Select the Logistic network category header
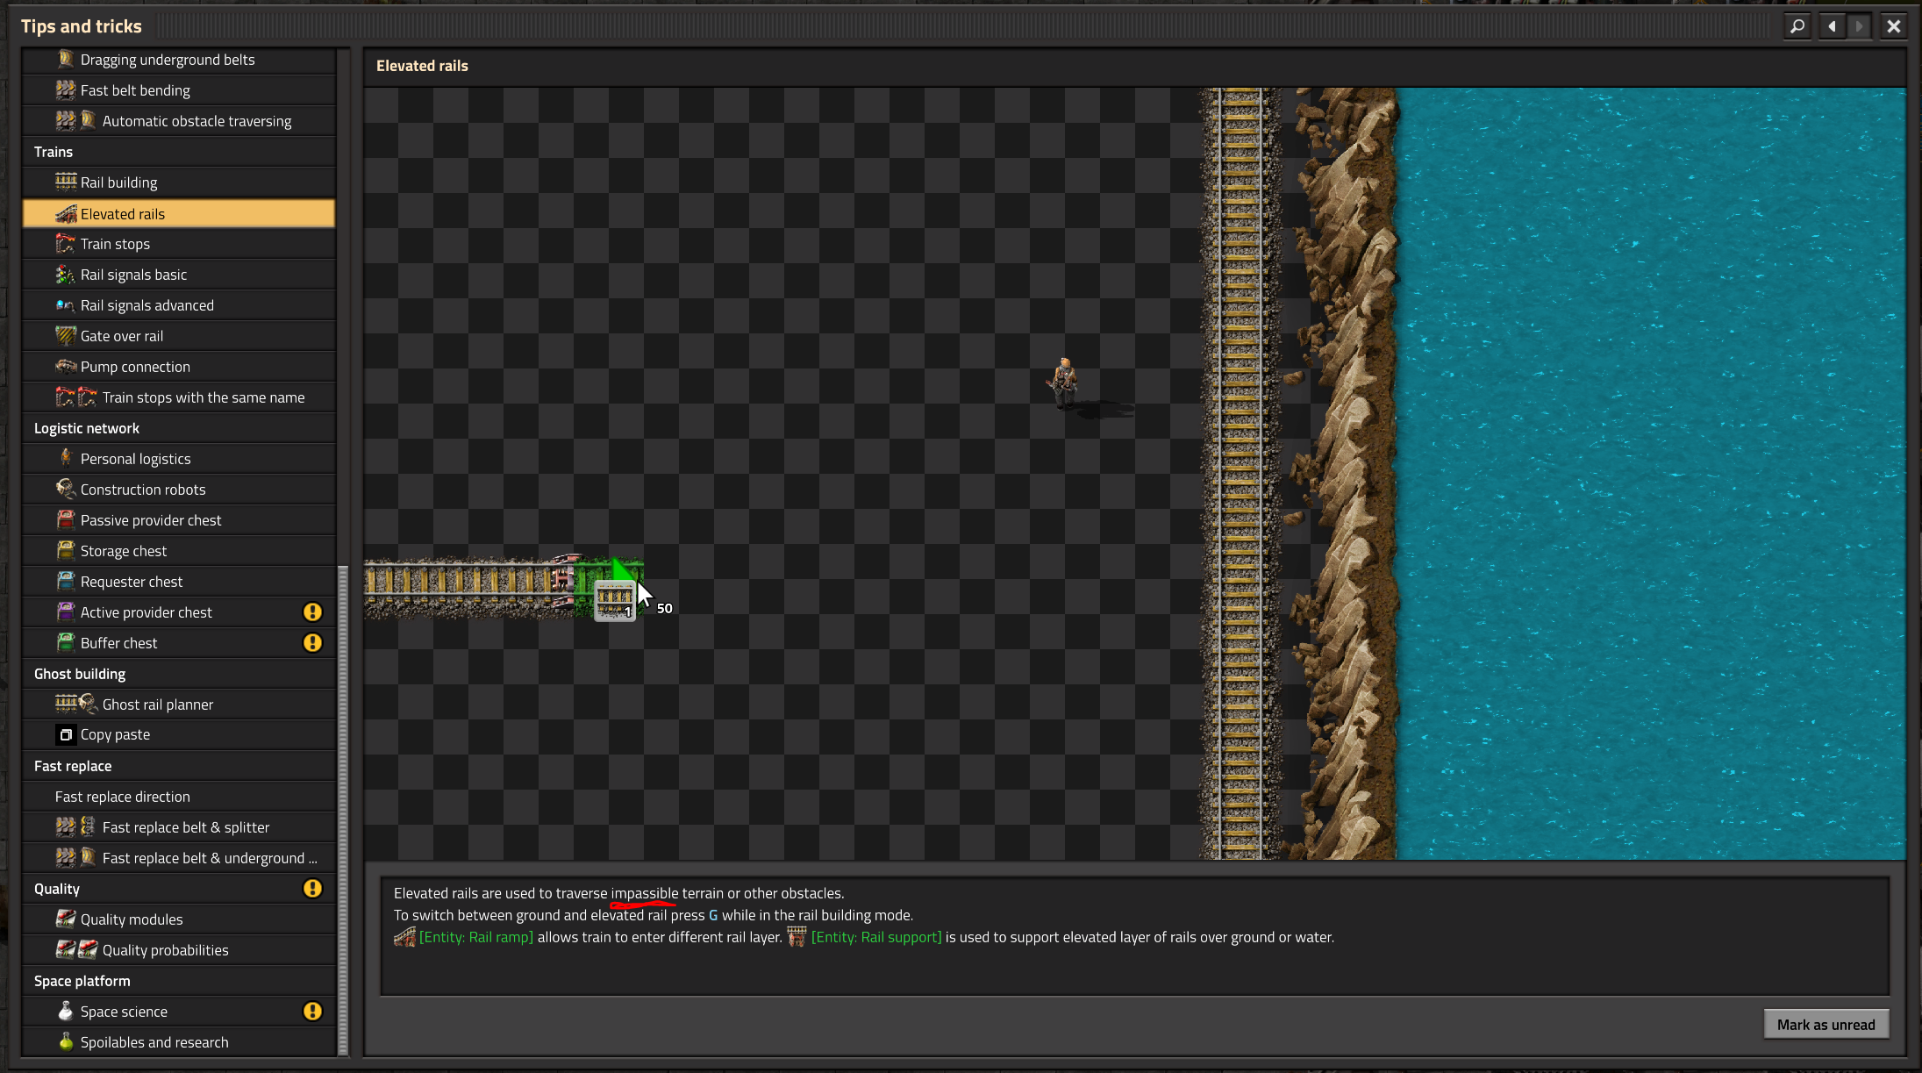The width and height of the screenshot is (1922, 1073). coord(87,428)
